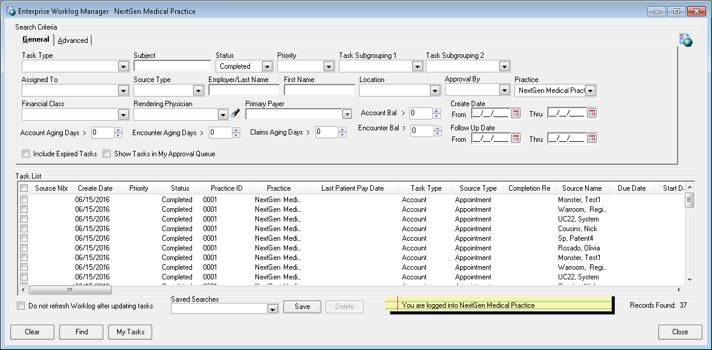Image resolution: width=712 pixels, height=350 pixels.
Task: Sort by Status column header
Action: point(180,188)
